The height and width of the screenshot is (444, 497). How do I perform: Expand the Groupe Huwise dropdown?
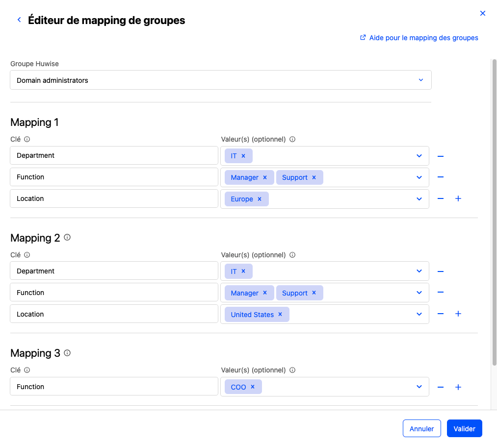[420, 80]
